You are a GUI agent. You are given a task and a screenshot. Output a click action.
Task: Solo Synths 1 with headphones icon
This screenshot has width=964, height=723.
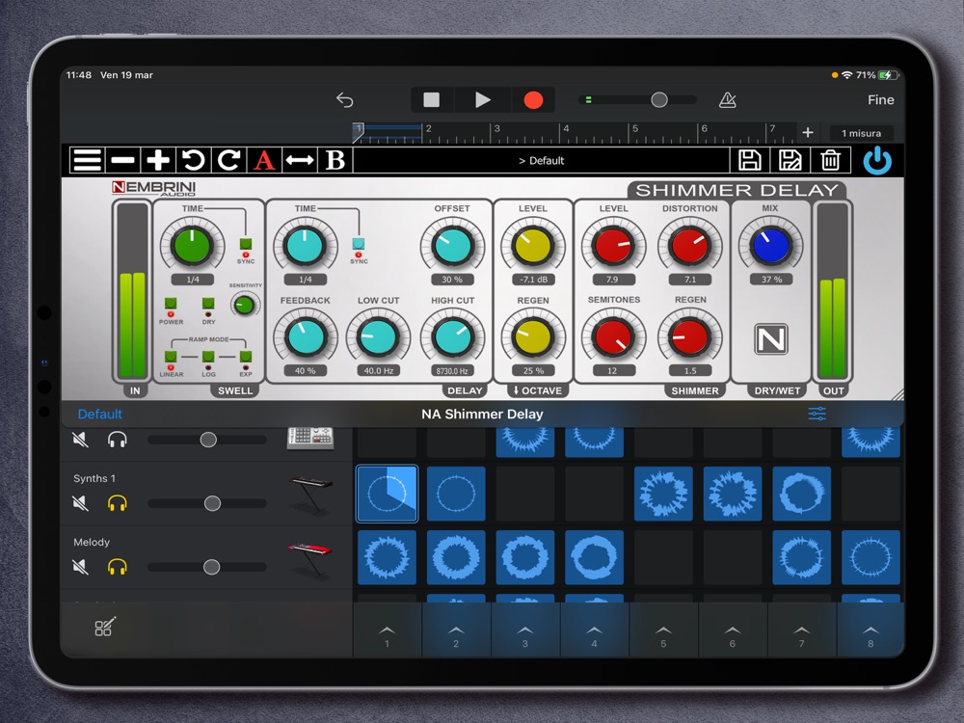[118, 503]
